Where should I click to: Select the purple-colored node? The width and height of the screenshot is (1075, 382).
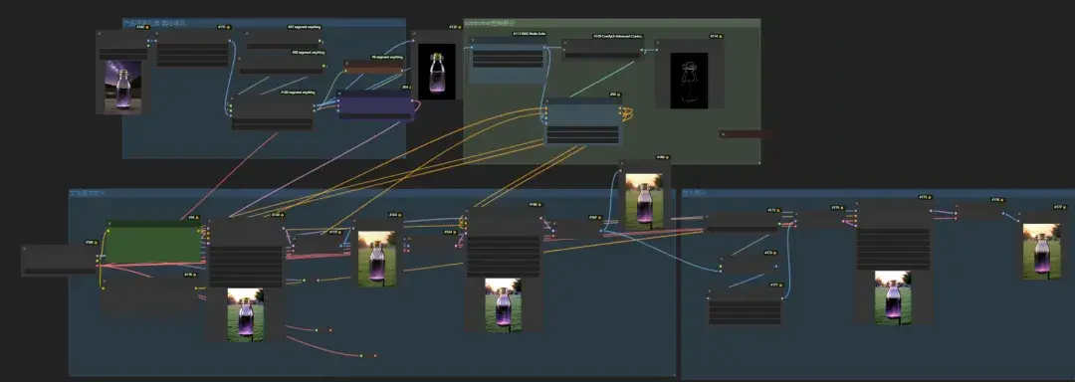(376, 106)
